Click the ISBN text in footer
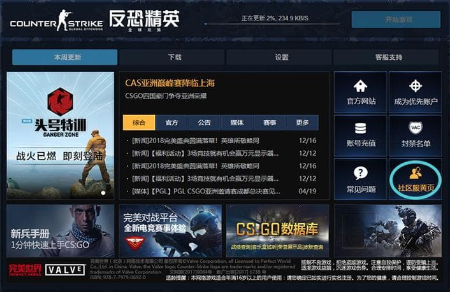This screenshot has height=292, width=450. click(118, 277)
